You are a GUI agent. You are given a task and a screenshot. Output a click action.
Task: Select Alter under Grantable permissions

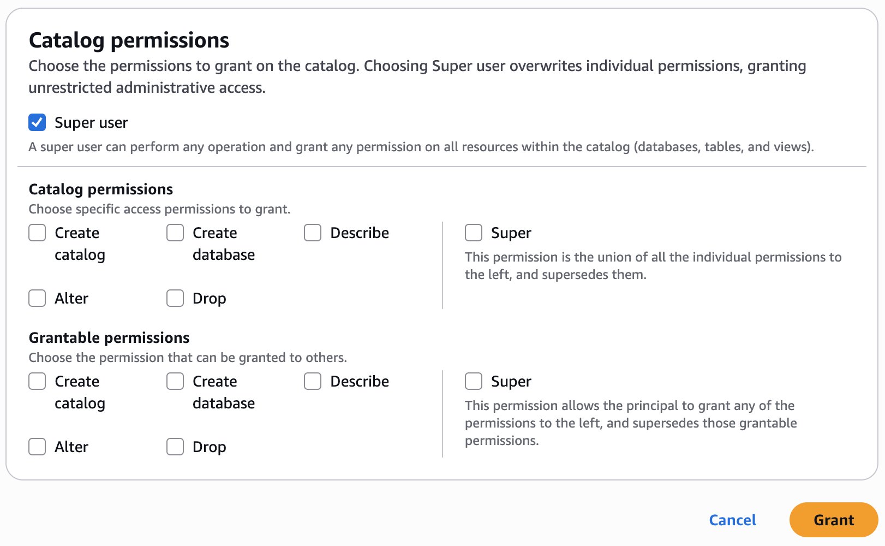[37, 447]
